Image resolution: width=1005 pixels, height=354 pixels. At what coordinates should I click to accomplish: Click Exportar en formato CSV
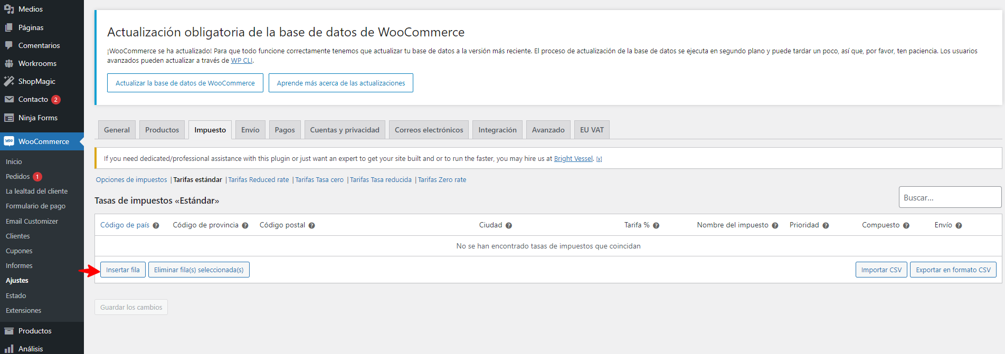click(953, 270)
